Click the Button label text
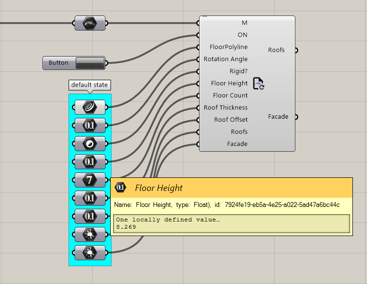 click(59, 63)
